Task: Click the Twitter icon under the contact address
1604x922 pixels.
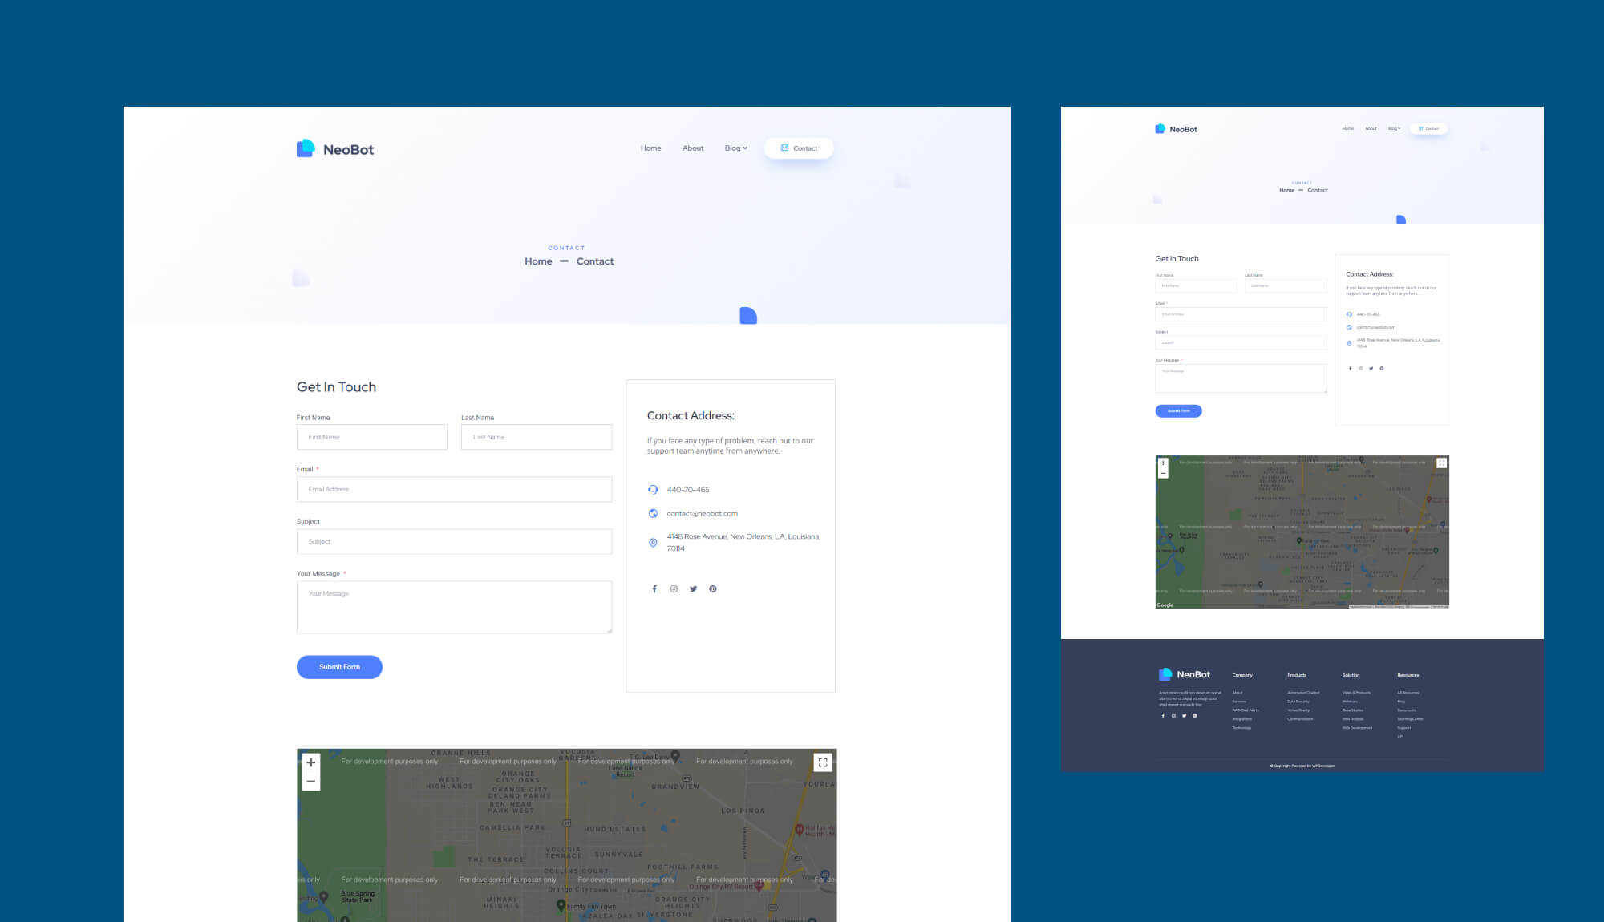Action: click(x=693, y=588)
